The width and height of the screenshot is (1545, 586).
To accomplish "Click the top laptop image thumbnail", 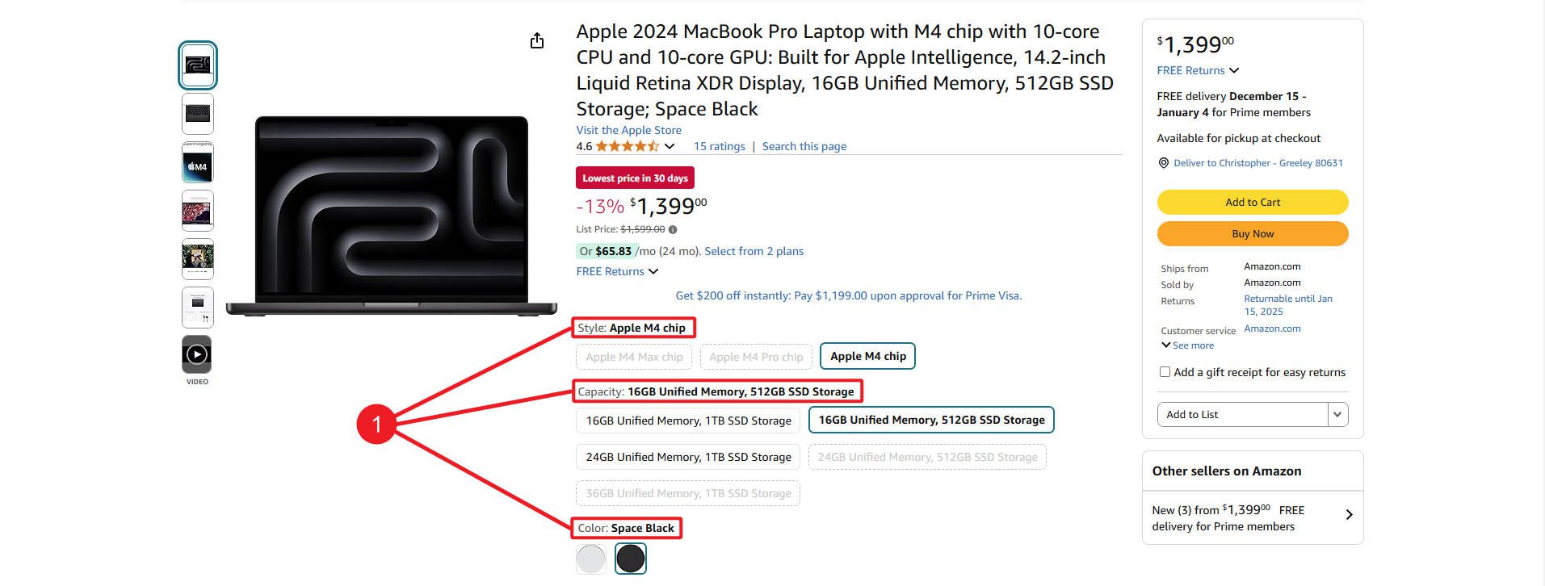I will click(196, 65).
